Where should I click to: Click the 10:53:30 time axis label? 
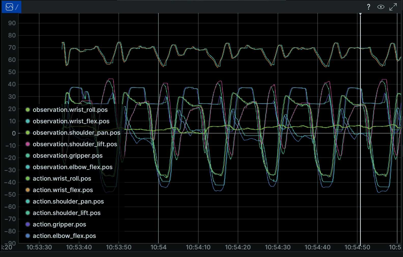coord(39,247)
